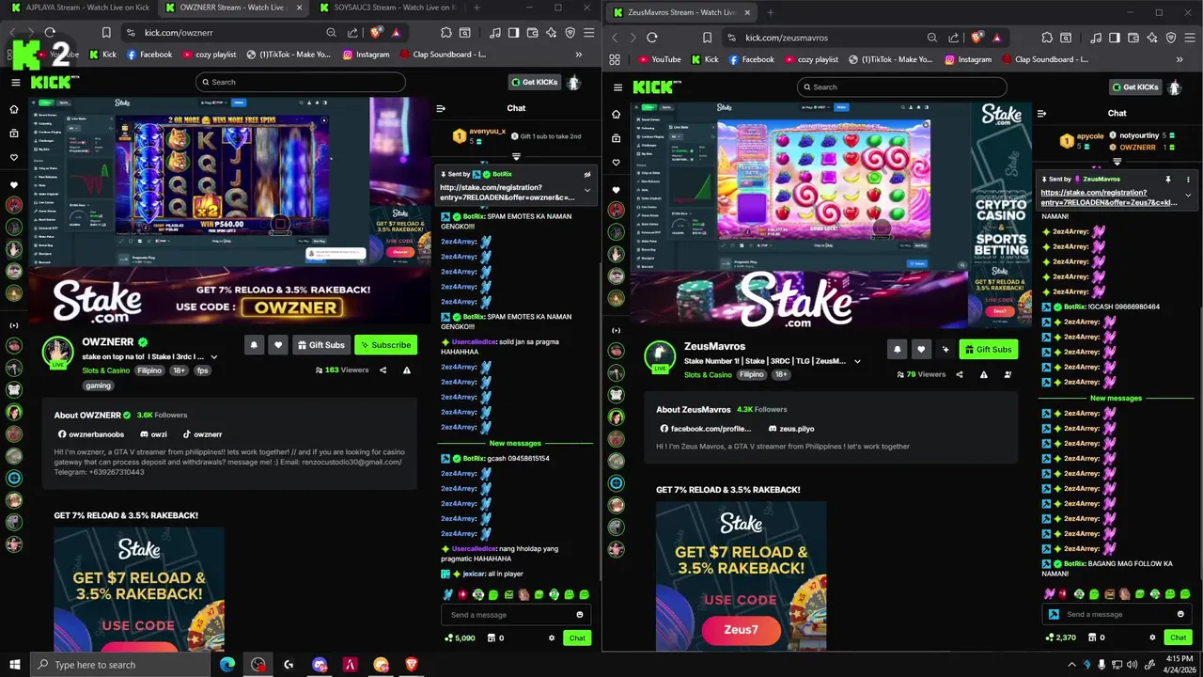Expand the gift leaderboard arrow in the ZeusMavros chat
This screenshot has height=677, width=1203.
(1117, 161)
